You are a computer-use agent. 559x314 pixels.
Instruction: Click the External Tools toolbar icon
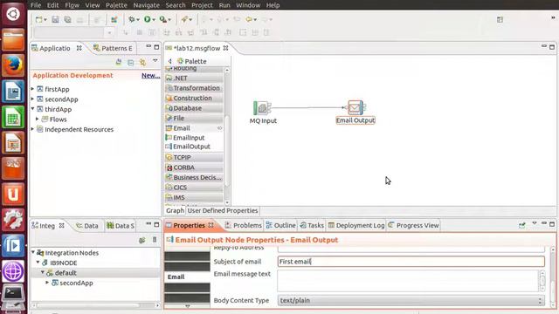pos(163,19)
